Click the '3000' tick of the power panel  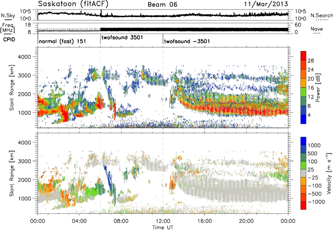click(25, 76)
